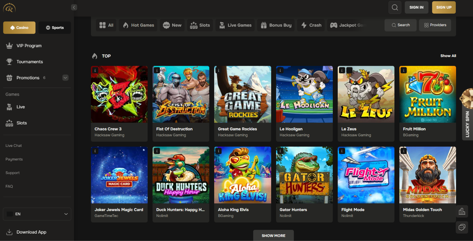Viewport: 473px width, 241px height.
Task: Click info icon on Chaos Crew 3
Action: coord(95,70)
